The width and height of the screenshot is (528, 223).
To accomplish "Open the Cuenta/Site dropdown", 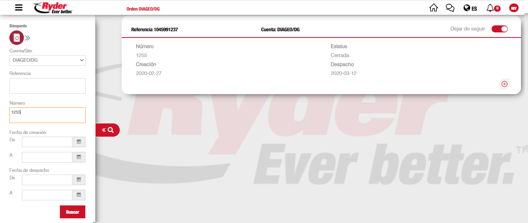I will (47, 60).
